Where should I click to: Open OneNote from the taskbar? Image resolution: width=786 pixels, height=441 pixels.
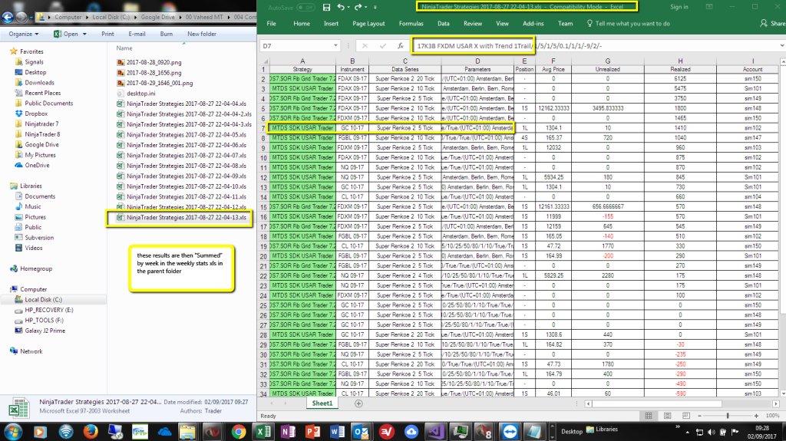point(289,431)
